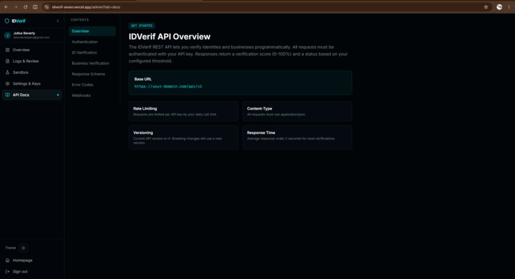Click the Homepage house icon
This screenshot has height=279, width=515.
coord(8,260)
